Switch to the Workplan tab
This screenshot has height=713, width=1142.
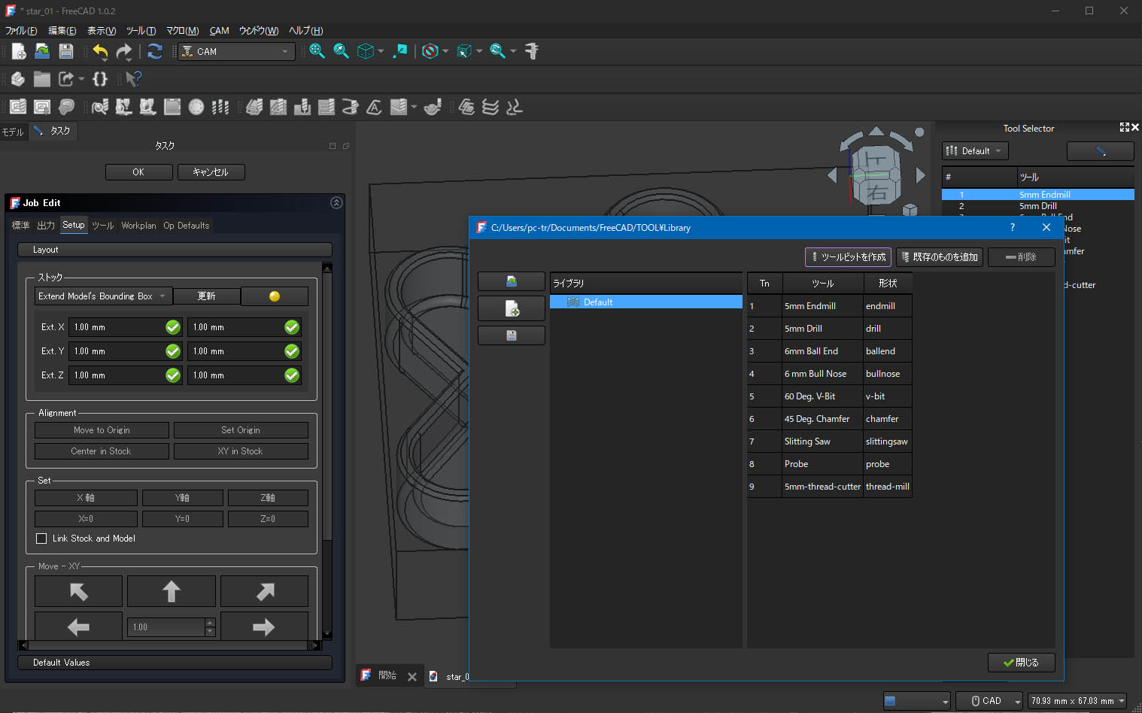(138, 226)
